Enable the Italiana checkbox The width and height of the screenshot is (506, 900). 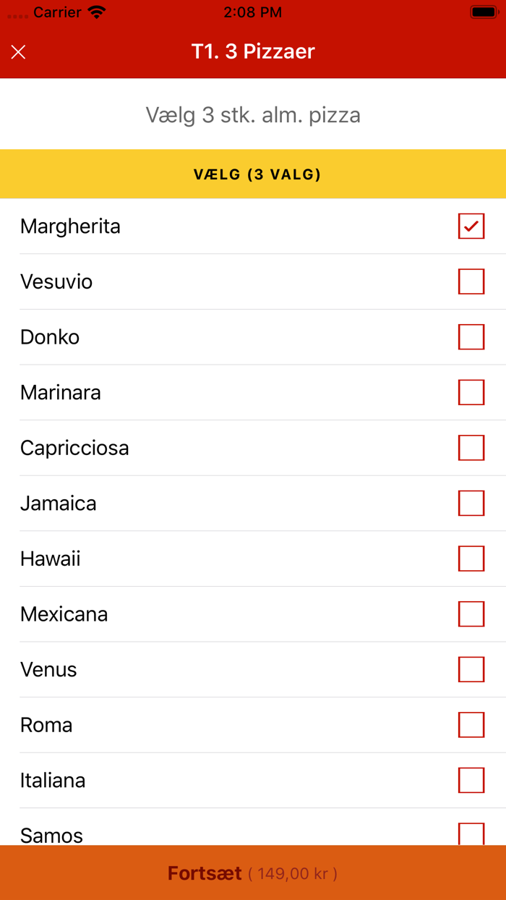[471, 780]
